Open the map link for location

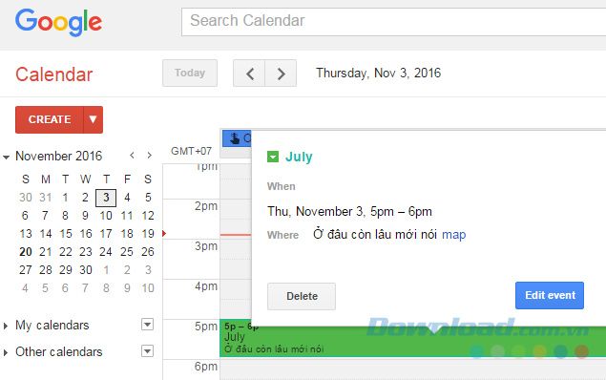pos(453,234)
